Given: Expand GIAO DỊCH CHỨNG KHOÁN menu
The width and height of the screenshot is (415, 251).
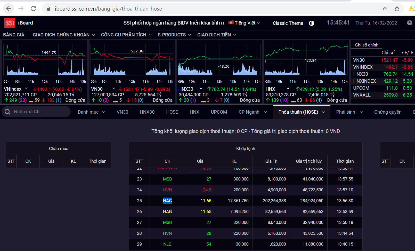Looking at the screenshot, I should click(x=64, y=35).
